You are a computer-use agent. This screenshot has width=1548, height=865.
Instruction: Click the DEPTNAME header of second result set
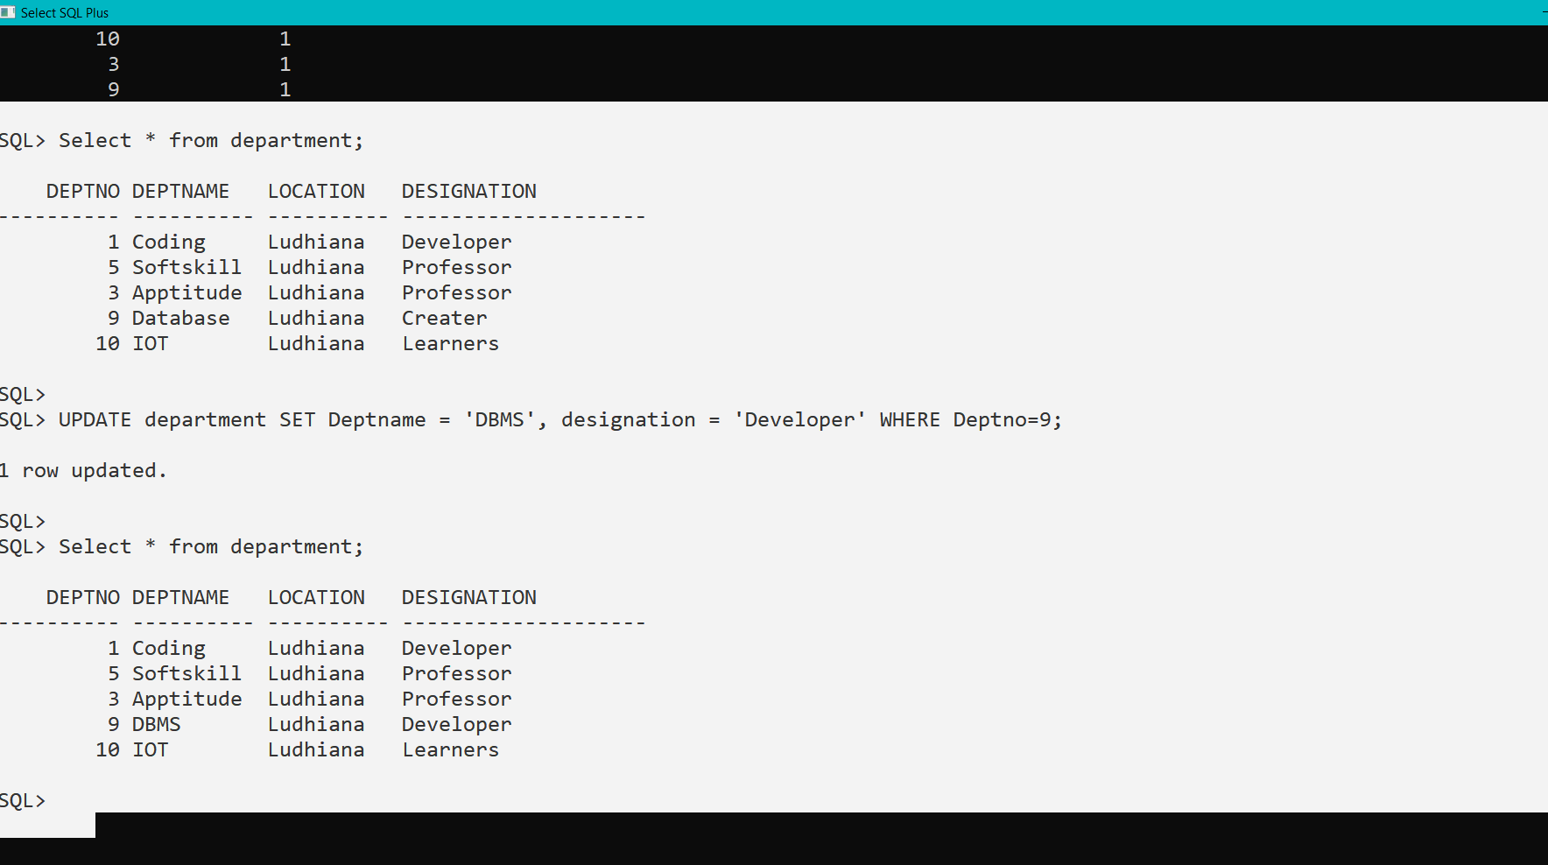181,596
